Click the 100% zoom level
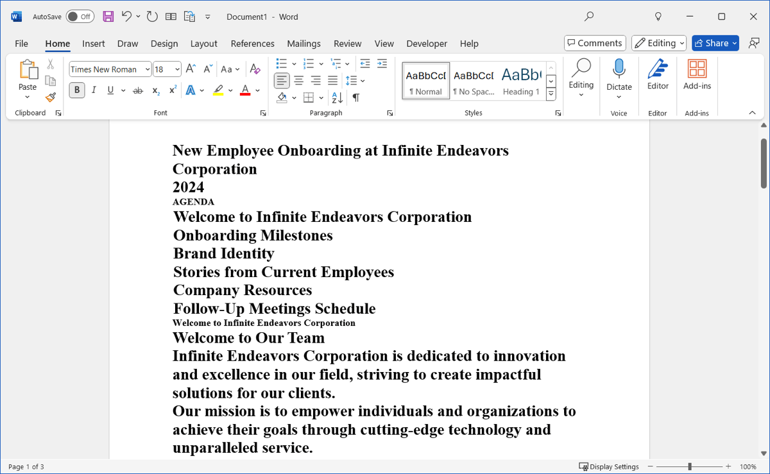This screenshot has width=770, height=474. click(748, 467)
